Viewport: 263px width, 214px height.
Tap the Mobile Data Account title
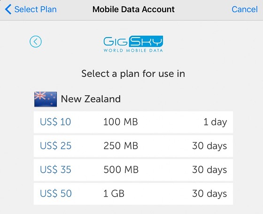click(x=133, y=9)
